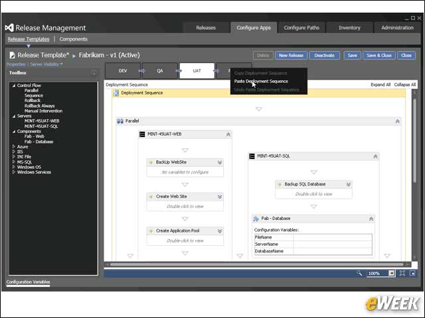Click the FileName value field
Image resolution: width=425 pixels, height=318 pixels.
pyautogui.click(x=333, y=237)
